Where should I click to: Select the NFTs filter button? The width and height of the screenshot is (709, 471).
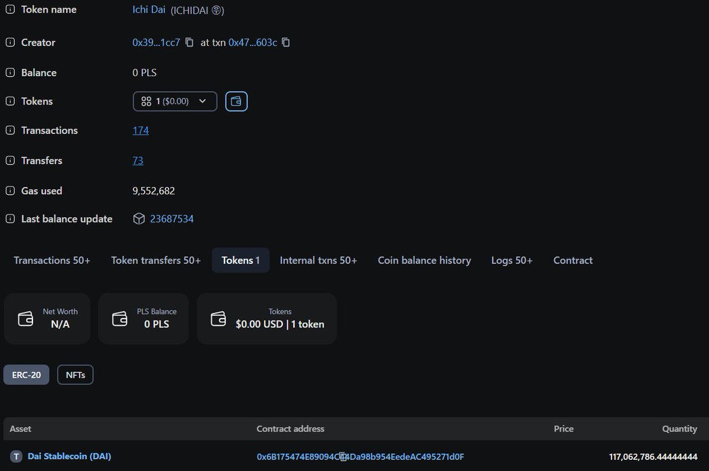[x=75, y=375]
